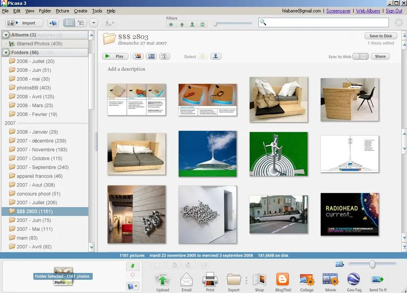Click the tag icon above Print
The image size is (407, 293).
click(x=204, y=265)
